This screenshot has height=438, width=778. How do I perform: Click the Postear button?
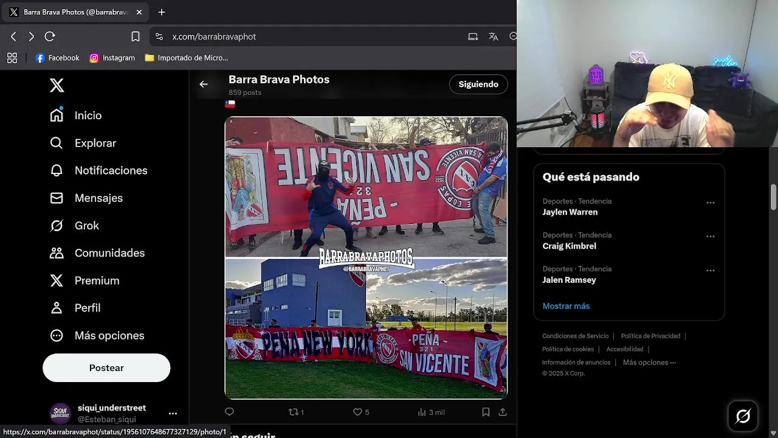(x=106, y=367)
